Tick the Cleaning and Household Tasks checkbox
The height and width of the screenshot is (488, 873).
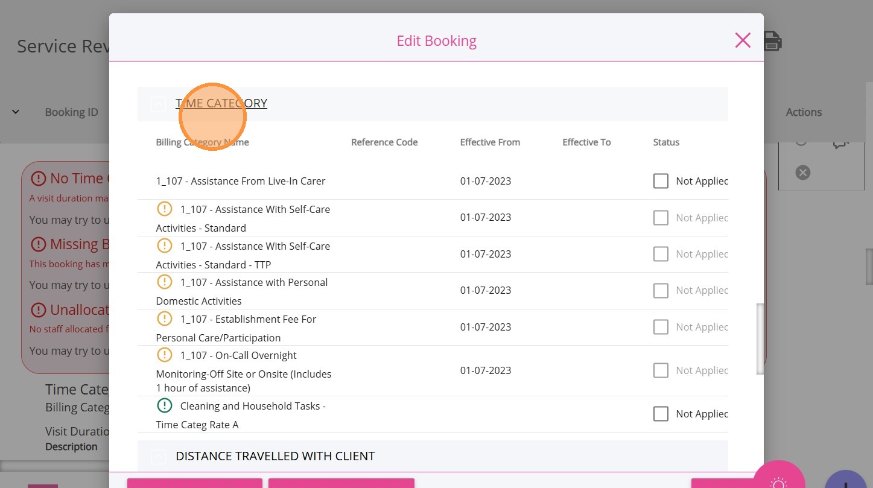661,414
